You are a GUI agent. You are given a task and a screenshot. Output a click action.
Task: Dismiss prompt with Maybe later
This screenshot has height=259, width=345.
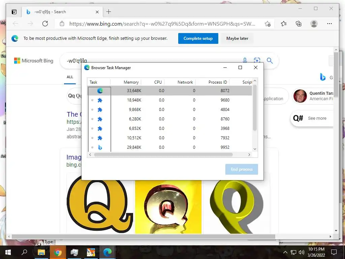click(x=237, y=38)
